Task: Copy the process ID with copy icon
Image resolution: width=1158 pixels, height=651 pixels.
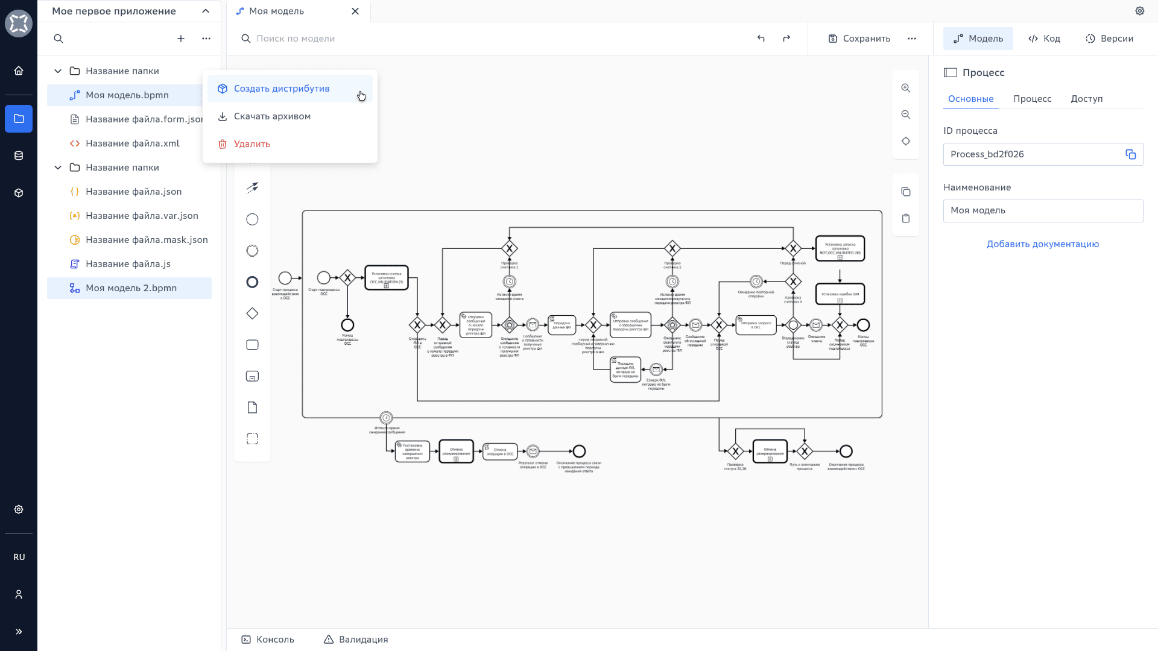Action: point(1130,154)
